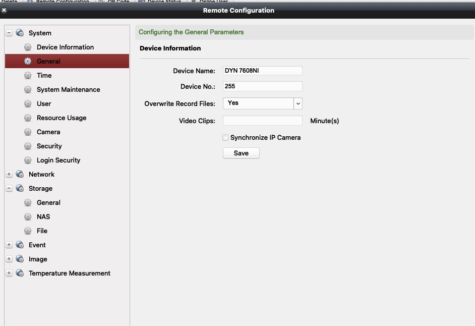The height and width of the screenshot is (326, 475).
Task: Click the gear icon next to Time
Action: [28, 76]
